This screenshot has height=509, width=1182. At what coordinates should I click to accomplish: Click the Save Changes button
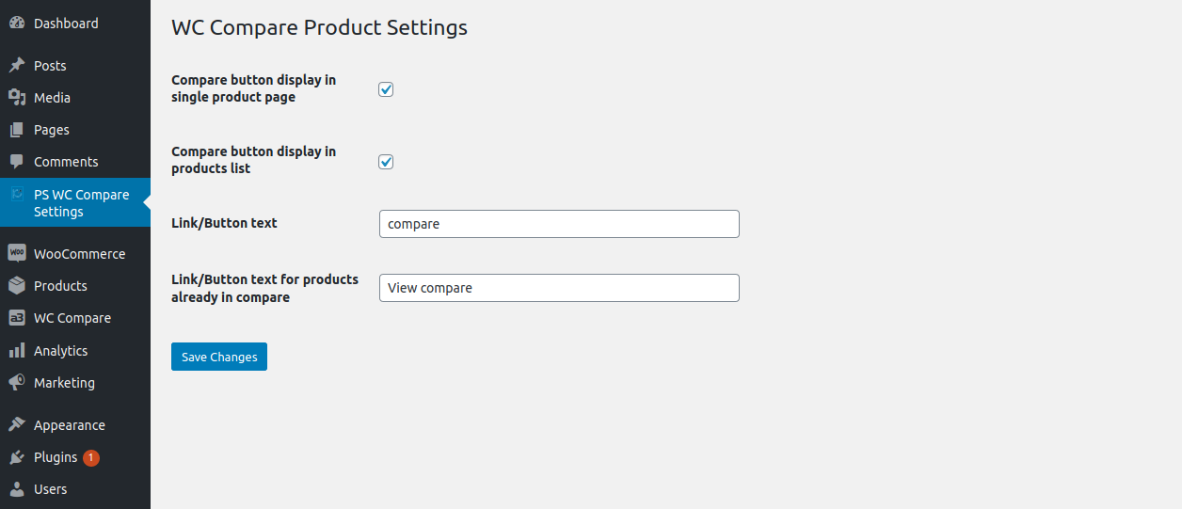click(x=219, y=357)
